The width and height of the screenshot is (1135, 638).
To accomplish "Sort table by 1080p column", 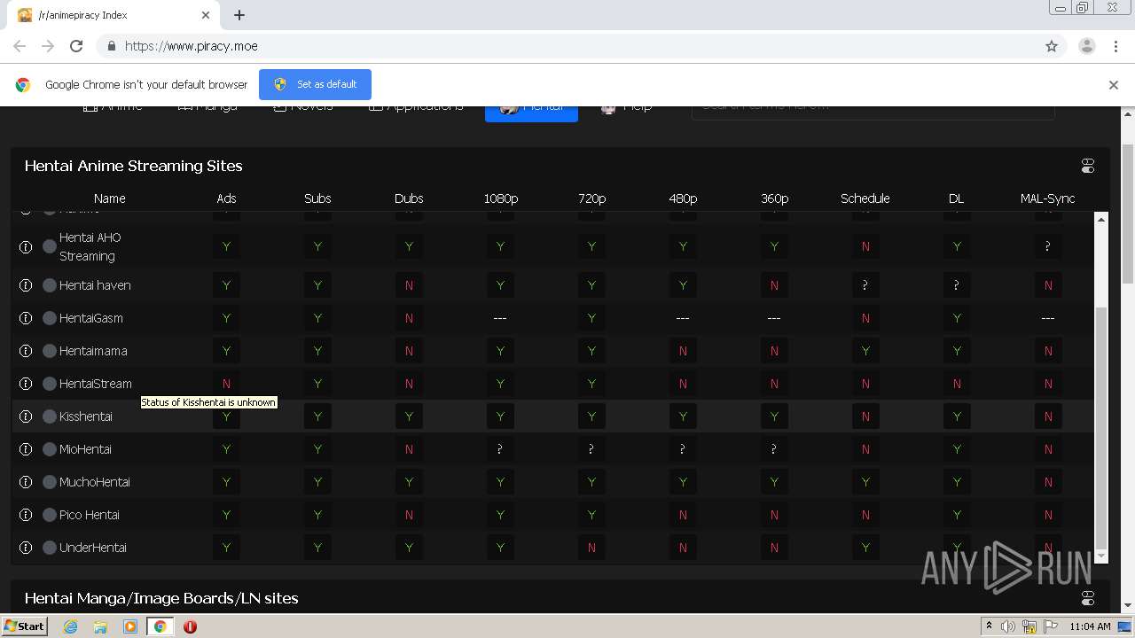I will (500, 198).
